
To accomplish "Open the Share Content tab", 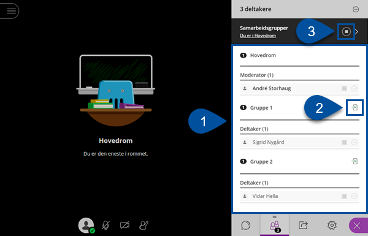I will point(303,226).
